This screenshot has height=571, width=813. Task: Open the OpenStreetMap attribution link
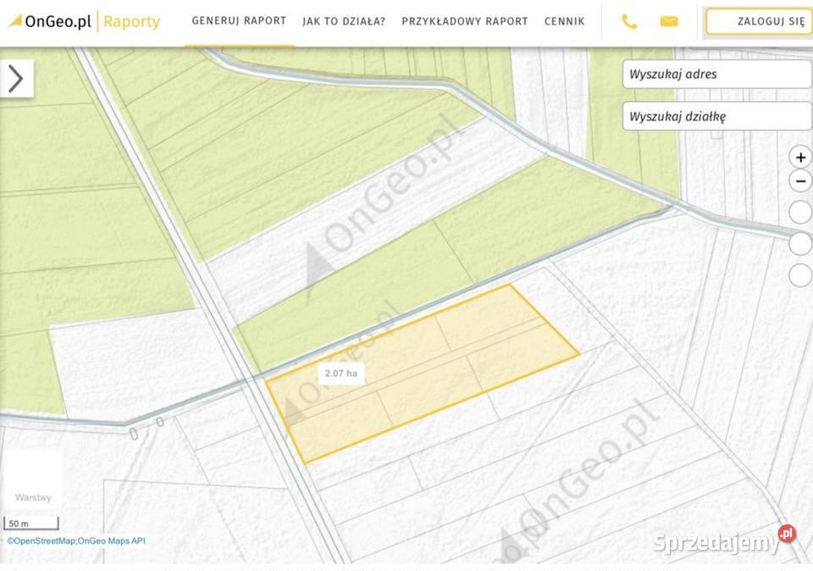point(41,541)
